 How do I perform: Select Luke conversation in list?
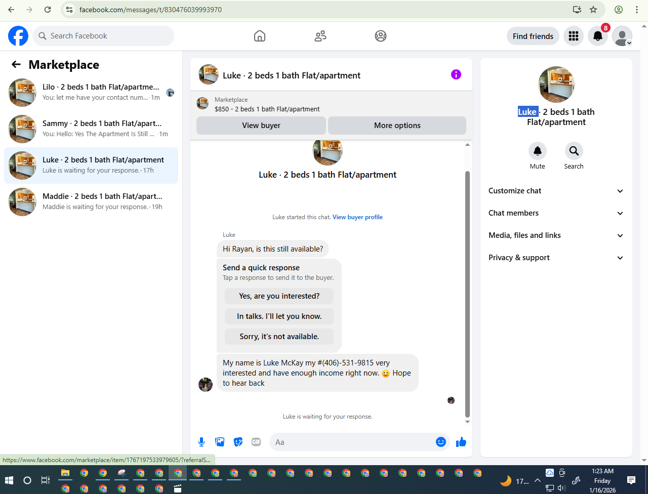(91, 166)
